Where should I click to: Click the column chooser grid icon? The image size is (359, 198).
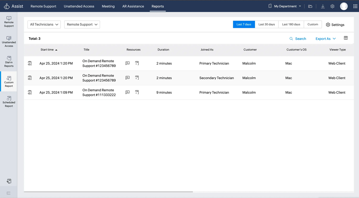coord(346,38)
